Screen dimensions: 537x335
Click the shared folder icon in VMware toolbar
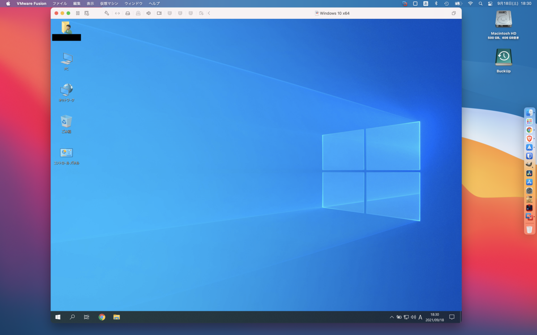pyautogui.click(x=201, y=13)
